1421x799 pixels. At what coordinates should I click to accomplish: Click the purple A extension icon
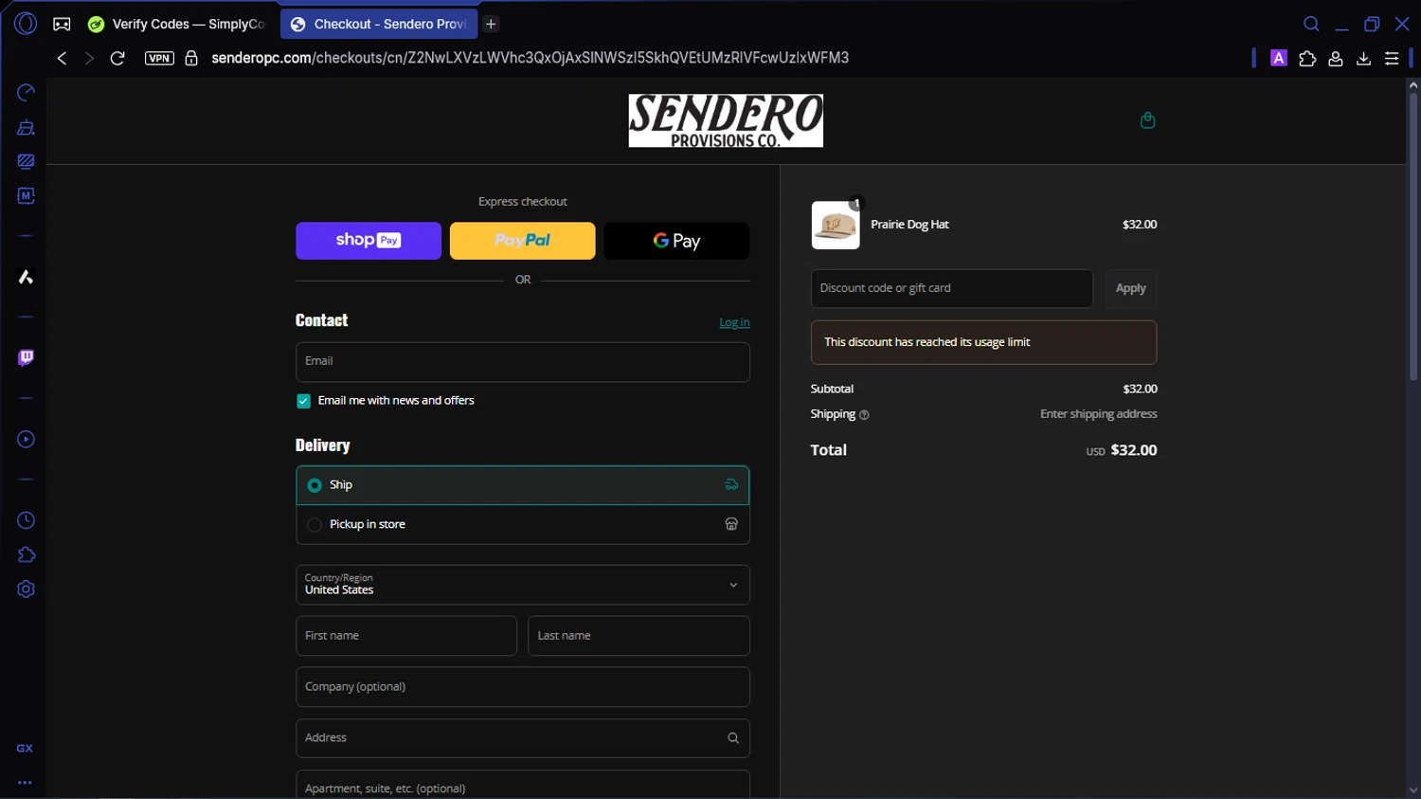(x=1279, y=58)
